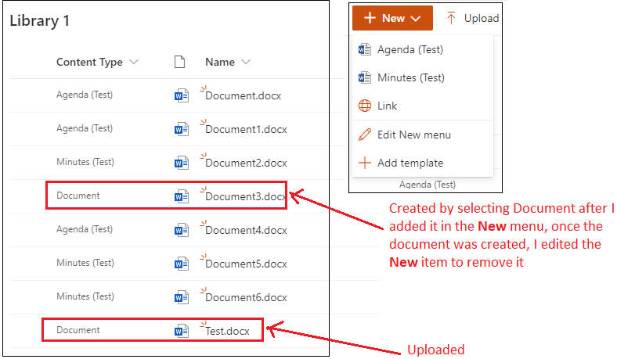The width and height of the screenshot is (617, 359).
Task: Open the uploaded Test.docx file
Action: pyautogui.click(x=227, y=332)
